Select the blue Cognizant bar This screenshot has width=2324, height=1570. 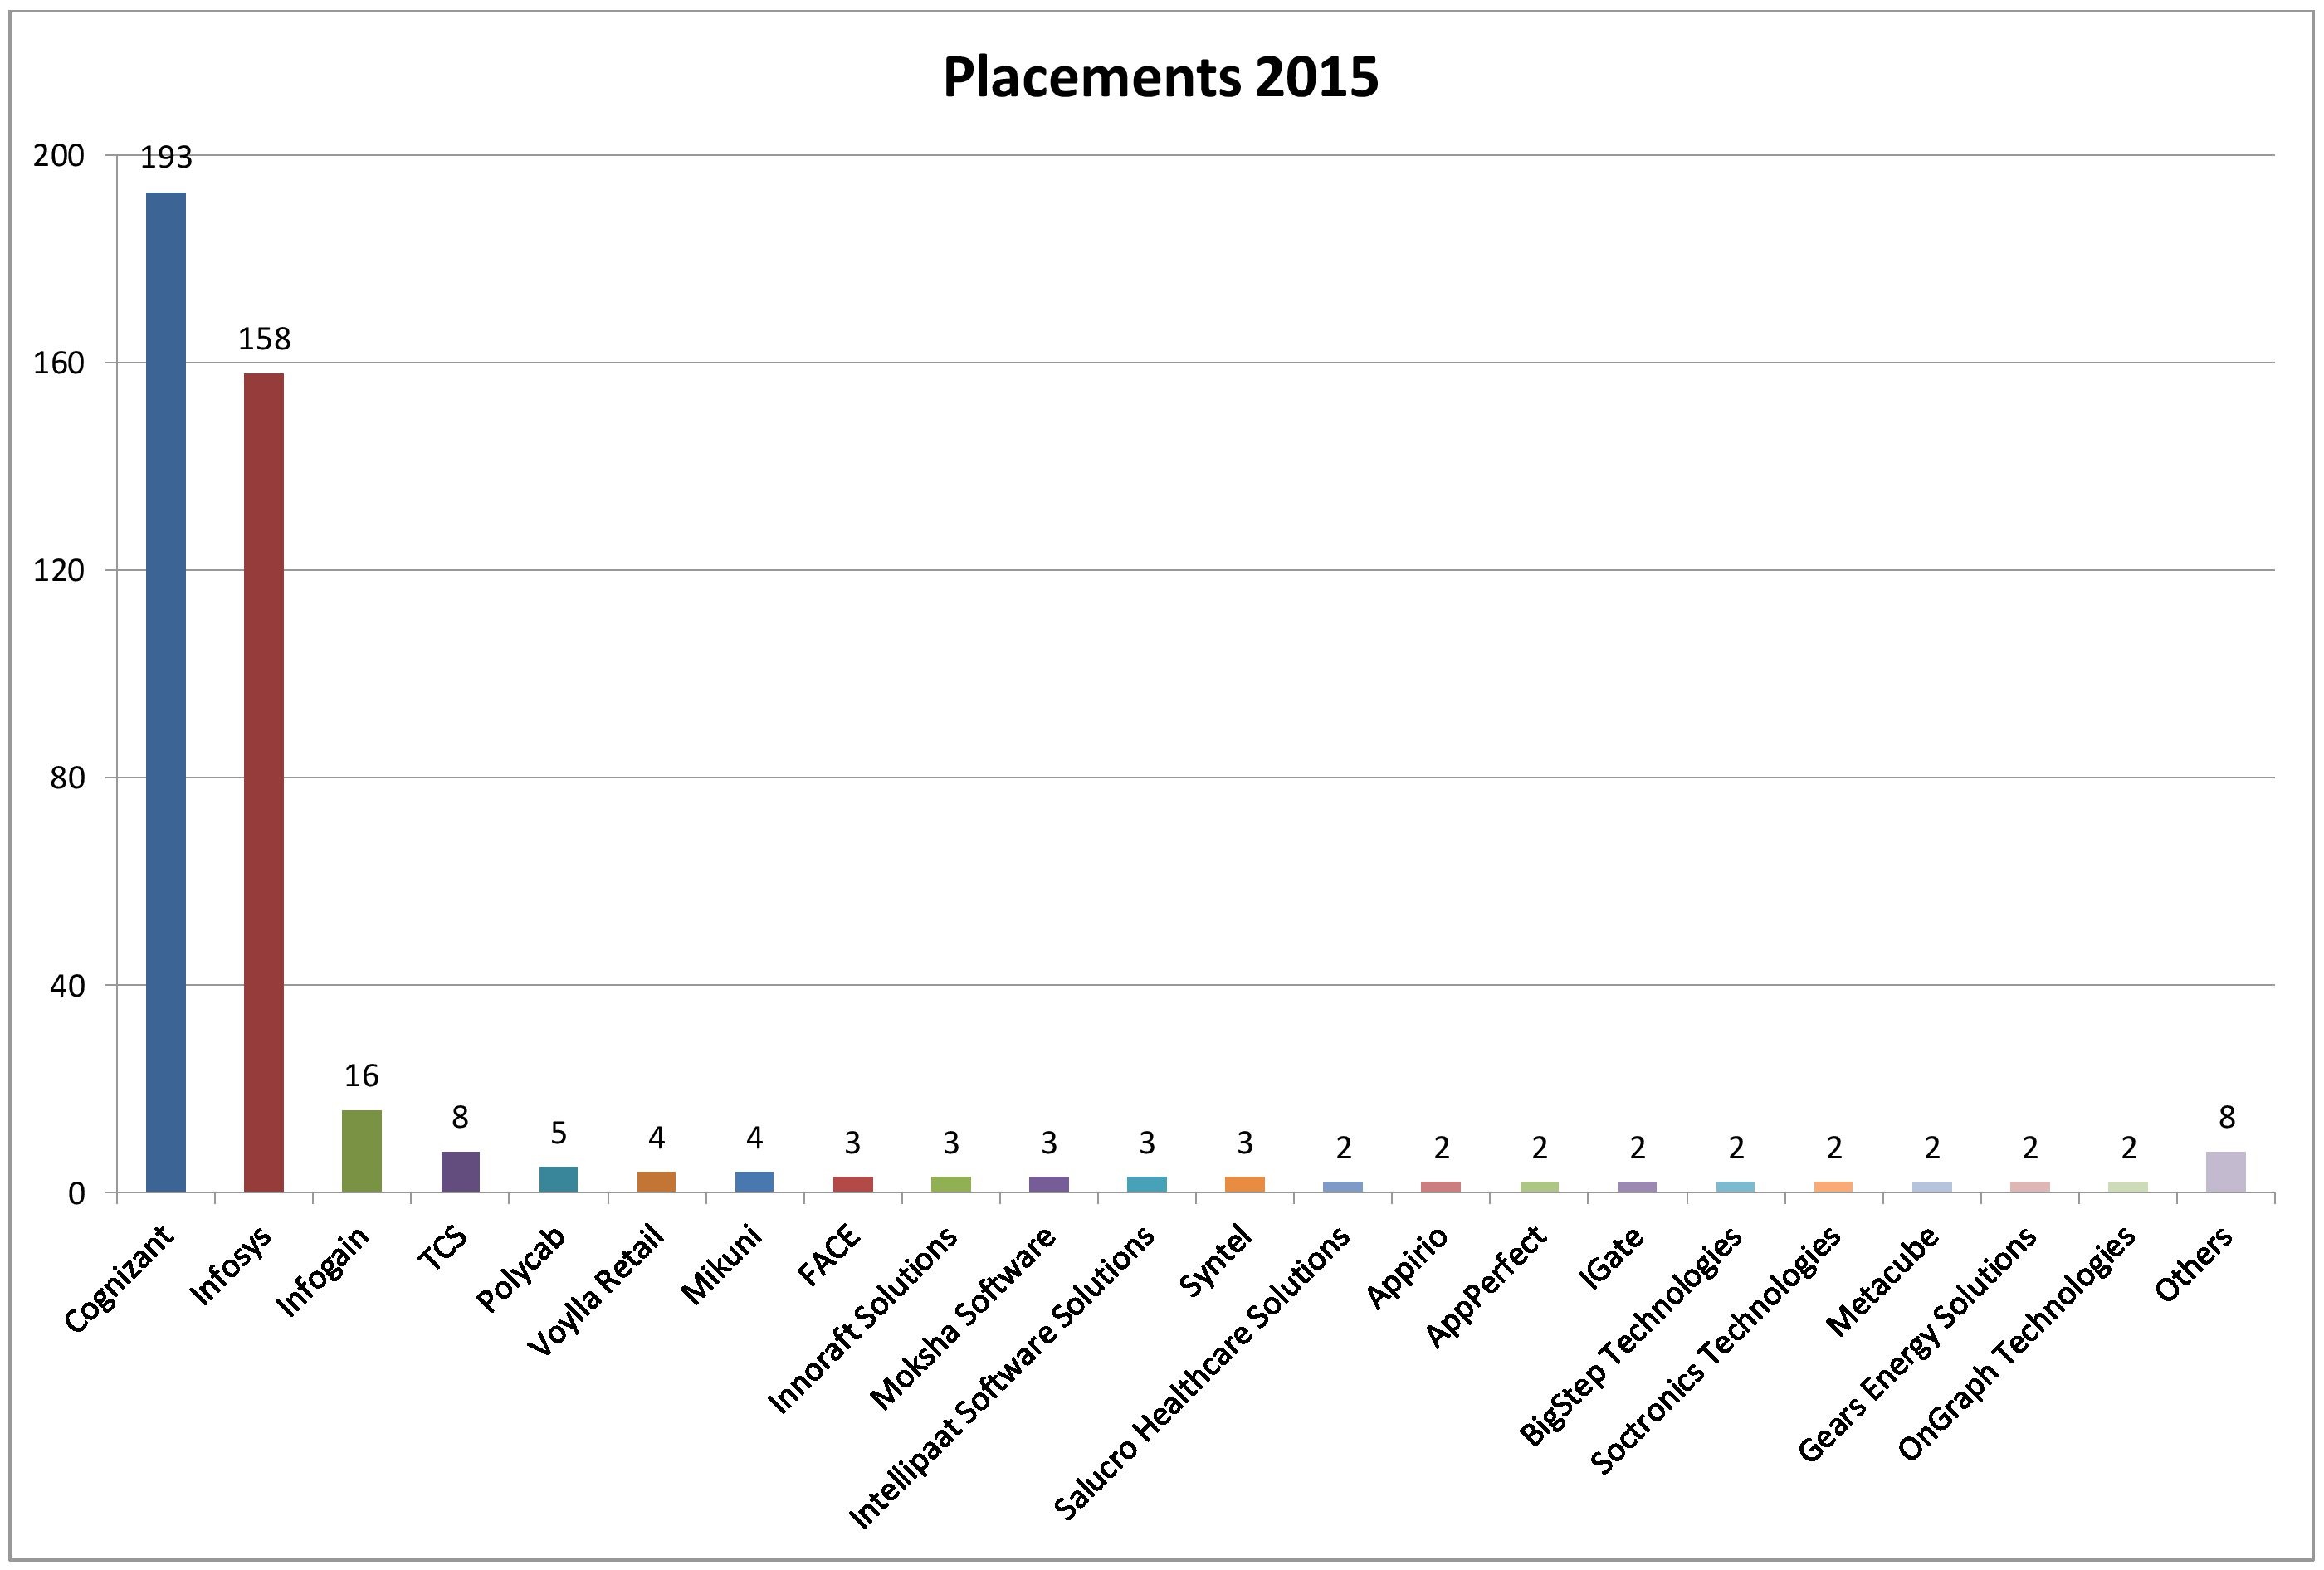coord(166,692)
